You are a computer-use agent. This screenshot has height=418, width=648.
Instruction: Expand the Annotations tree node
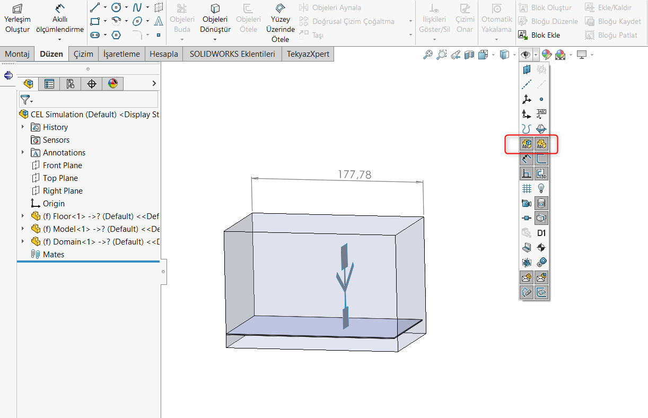(23, 153)
